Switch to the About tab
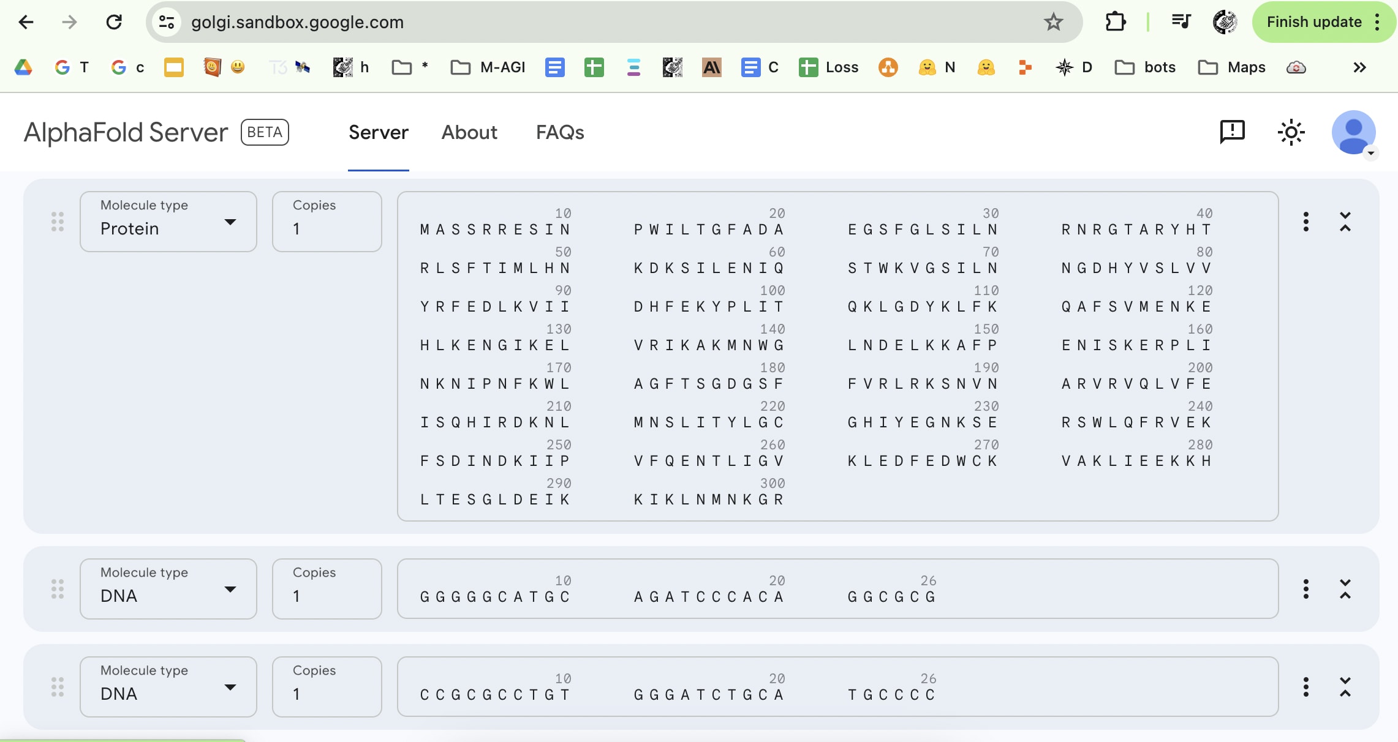This screenshot has height=742, width=1398. click(x=469, y=132)
